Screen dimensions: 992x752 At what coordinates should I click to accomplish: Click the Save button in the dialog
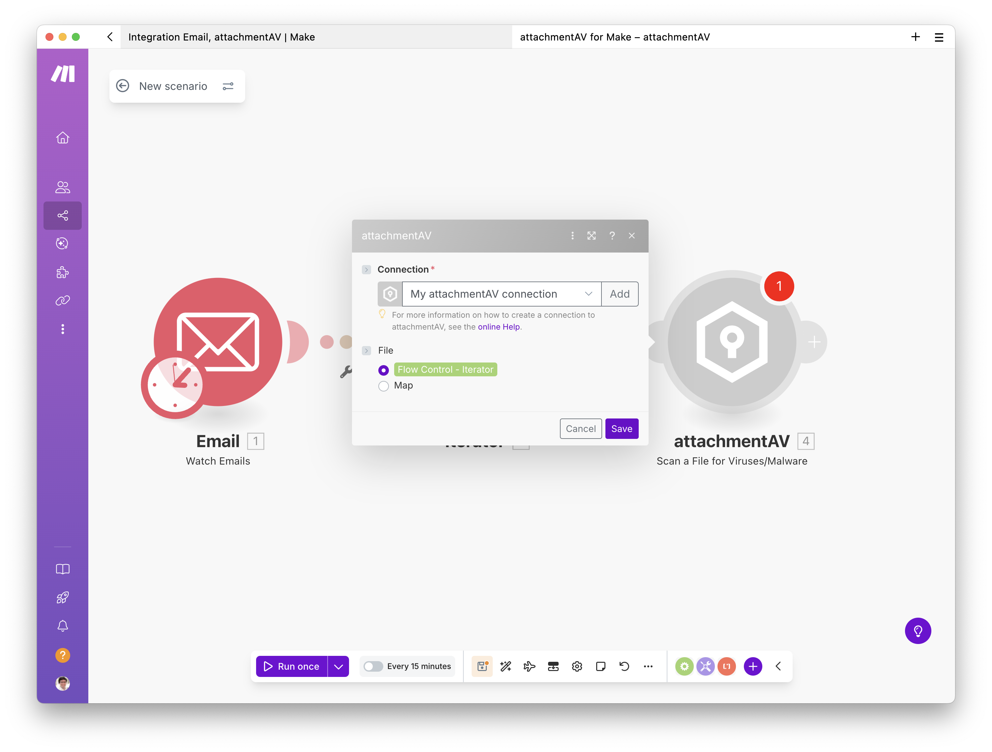tap(622, 428)
